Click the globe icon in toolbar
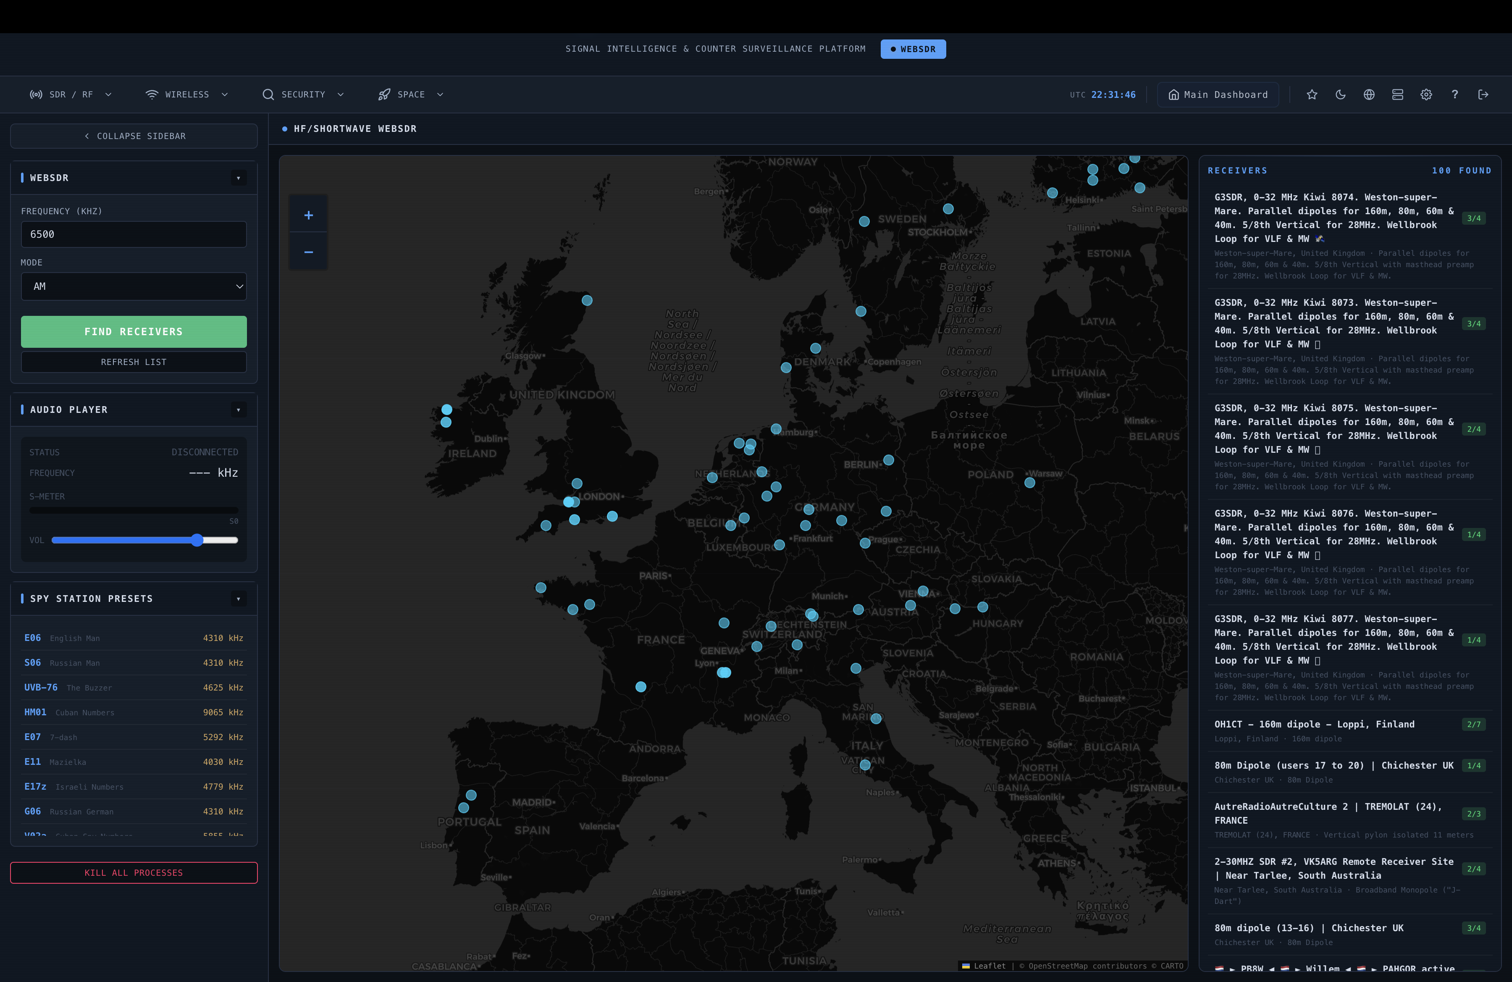 (1369, 95)
